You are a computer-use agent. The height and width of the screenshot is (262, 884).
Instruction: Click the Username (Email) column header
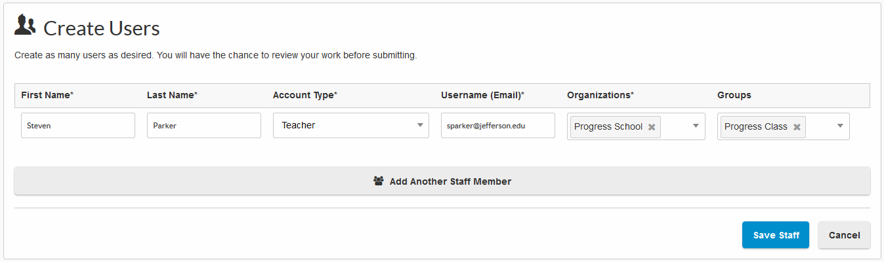point(482,95)
